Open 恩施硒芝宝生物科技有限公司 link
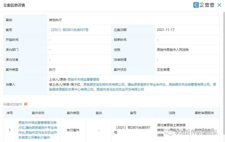225x142 pixels. [104, 84]
